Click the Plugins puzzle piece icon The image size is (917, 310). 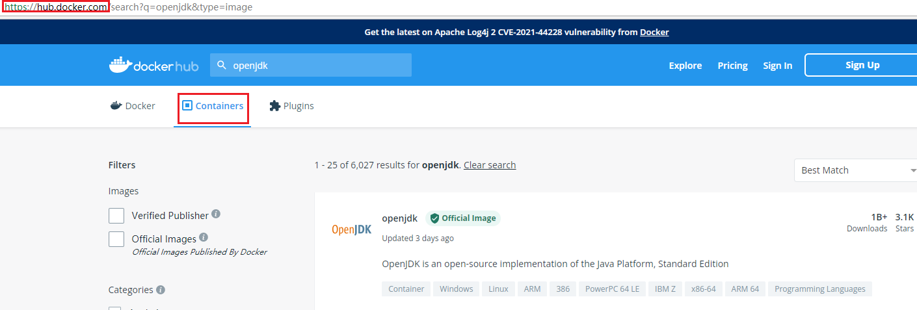click(x=275, y=106)
